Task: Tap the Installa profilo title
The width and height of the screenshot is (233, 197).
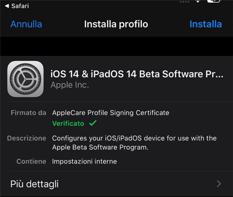Action: 116,24
